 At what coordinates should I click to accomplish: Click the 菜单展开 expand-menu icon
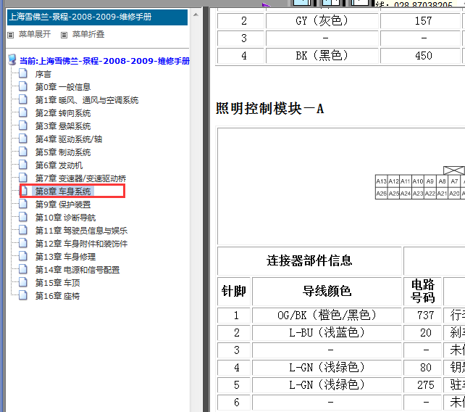tap(10, 35)
